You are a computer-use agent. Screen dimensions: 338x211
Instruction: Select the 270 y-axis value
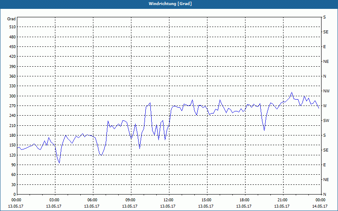13,106
